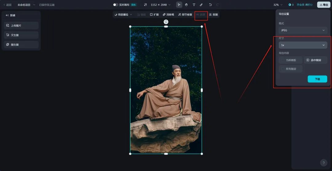
Task: Go back using the 返回 arrow
Action: coord(7,5)
